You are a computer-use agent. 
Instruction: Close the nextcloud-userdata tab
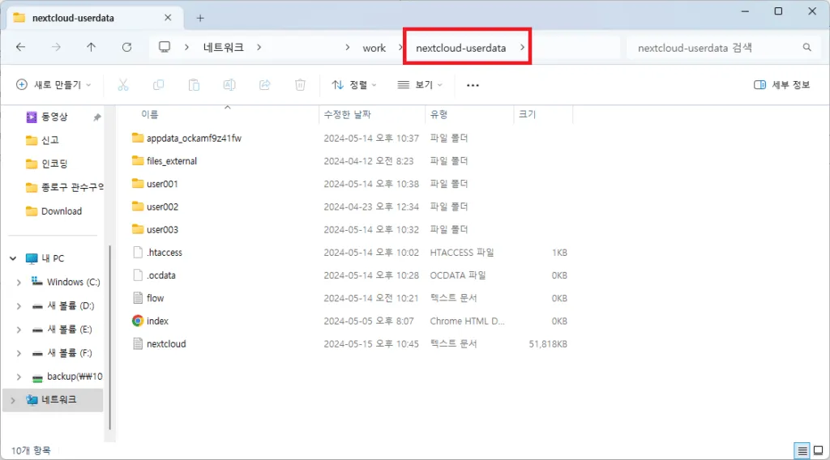point(168,18)
